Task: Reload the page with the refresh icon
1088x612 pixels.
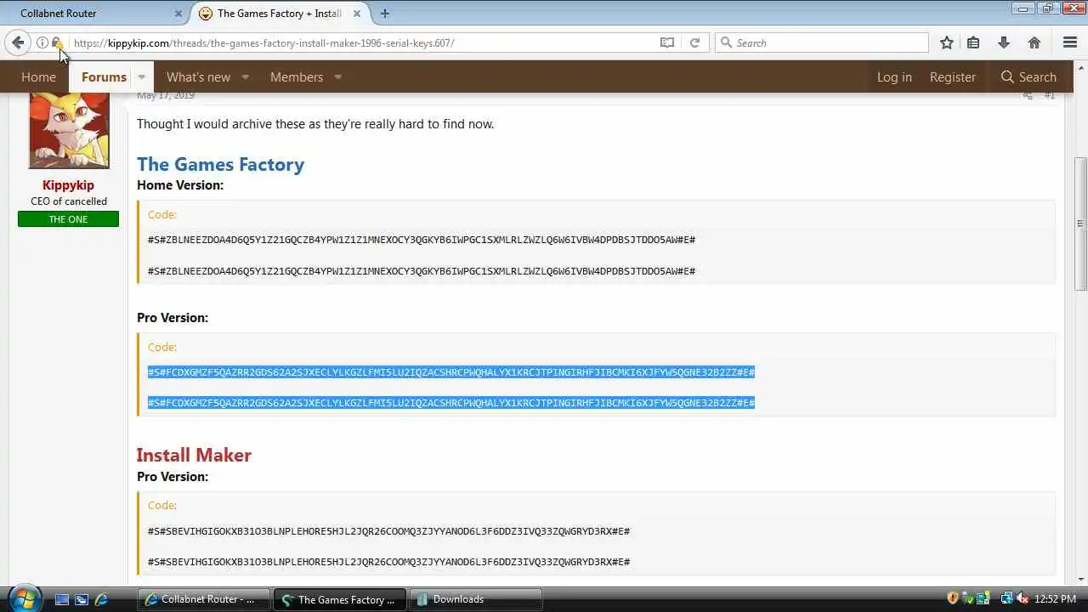Action: (x=694, y=42)
